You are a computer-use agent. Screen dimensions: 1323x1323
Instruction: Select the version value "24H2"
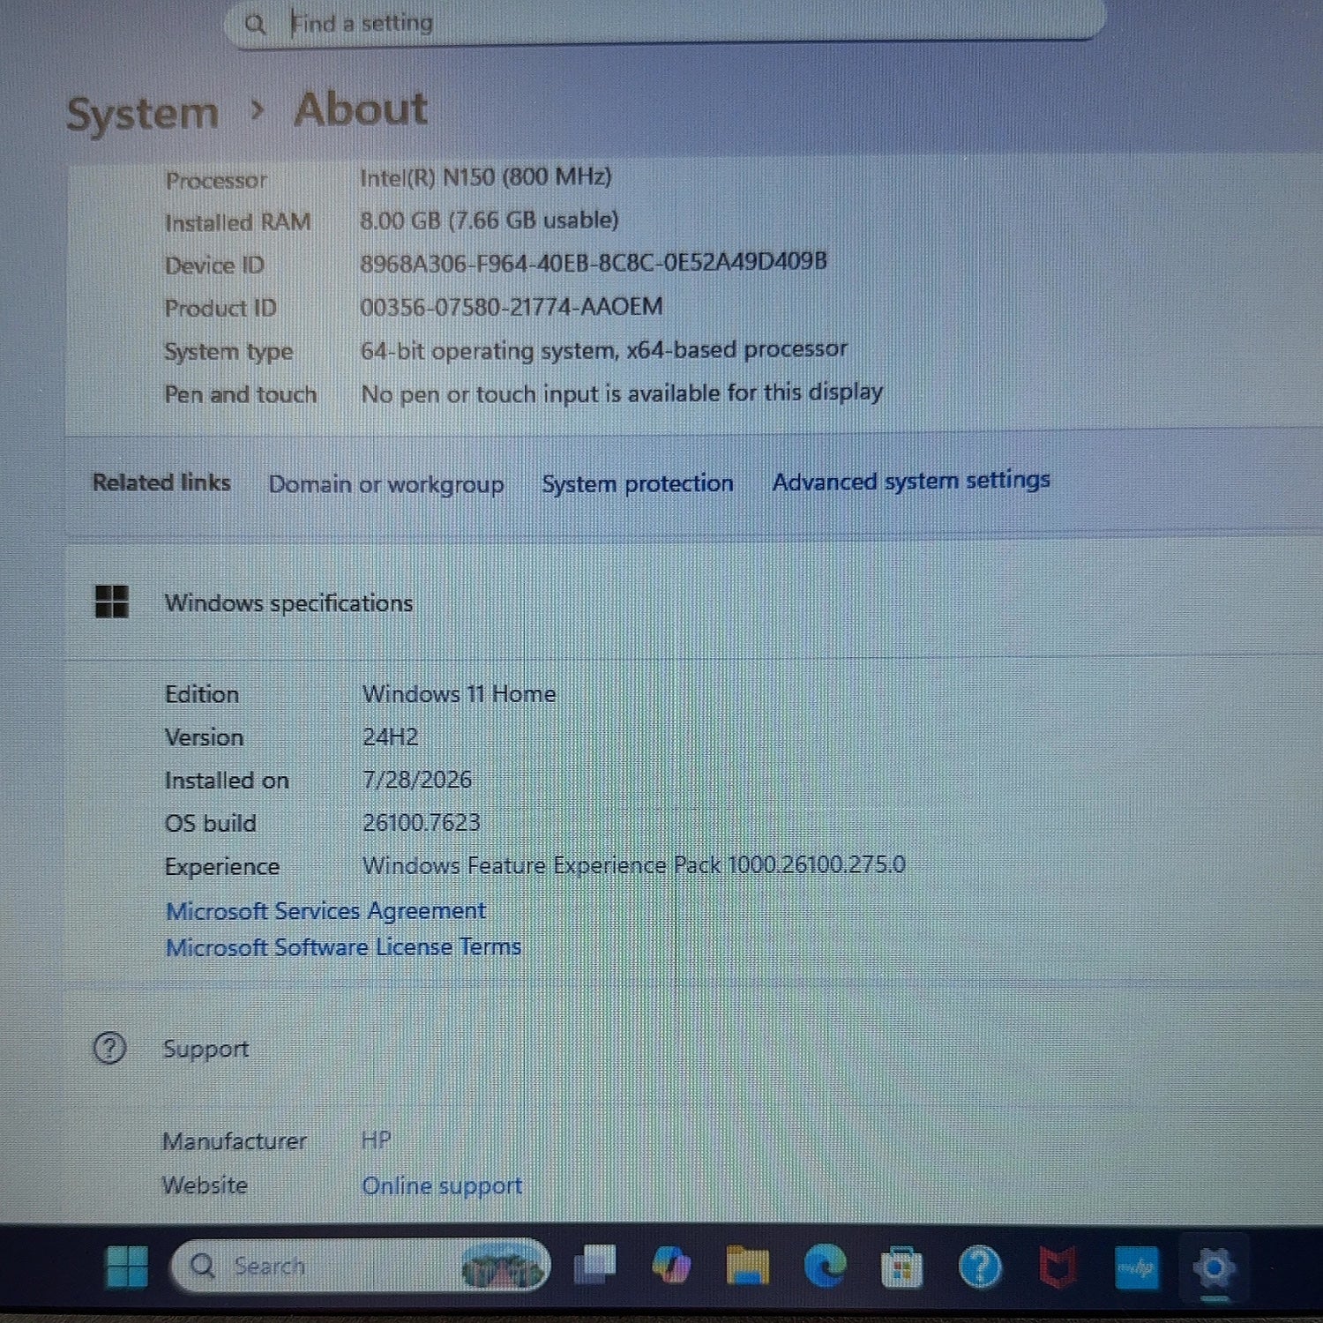point(390,736)
